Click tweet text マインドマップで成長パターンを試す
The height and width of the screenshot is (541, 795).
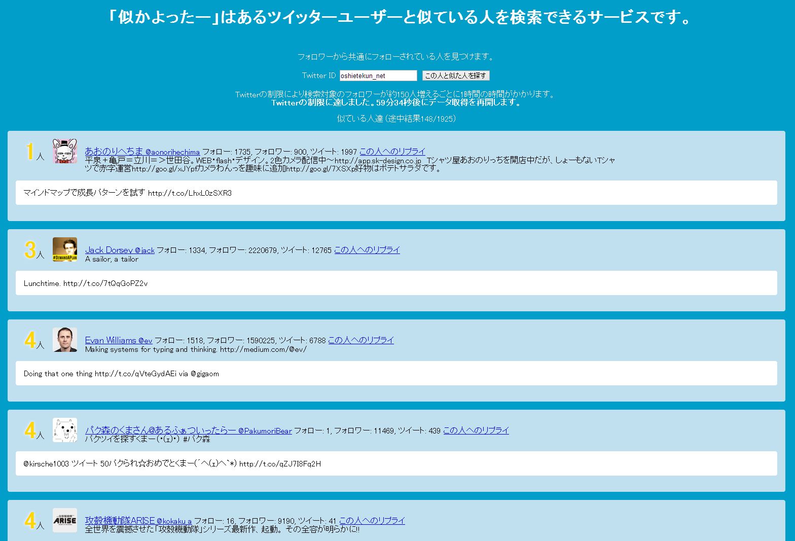(128, 193)
